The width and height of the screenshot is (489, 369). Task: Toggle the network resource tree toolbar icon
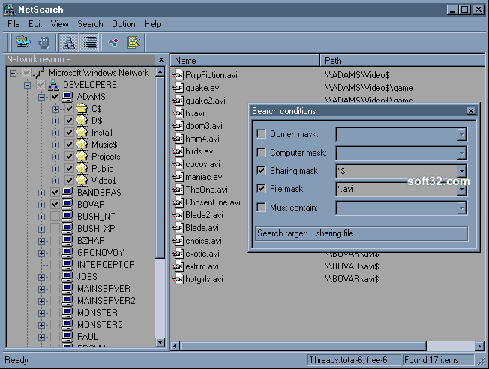click(x=68, y=43)
